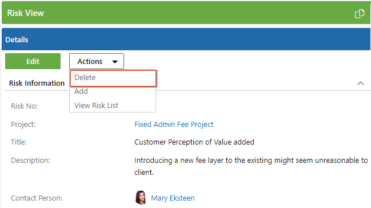Screen dimensions: 371x208
Task: Click the Risk View title bar
Action: click(x=186, y=13)
